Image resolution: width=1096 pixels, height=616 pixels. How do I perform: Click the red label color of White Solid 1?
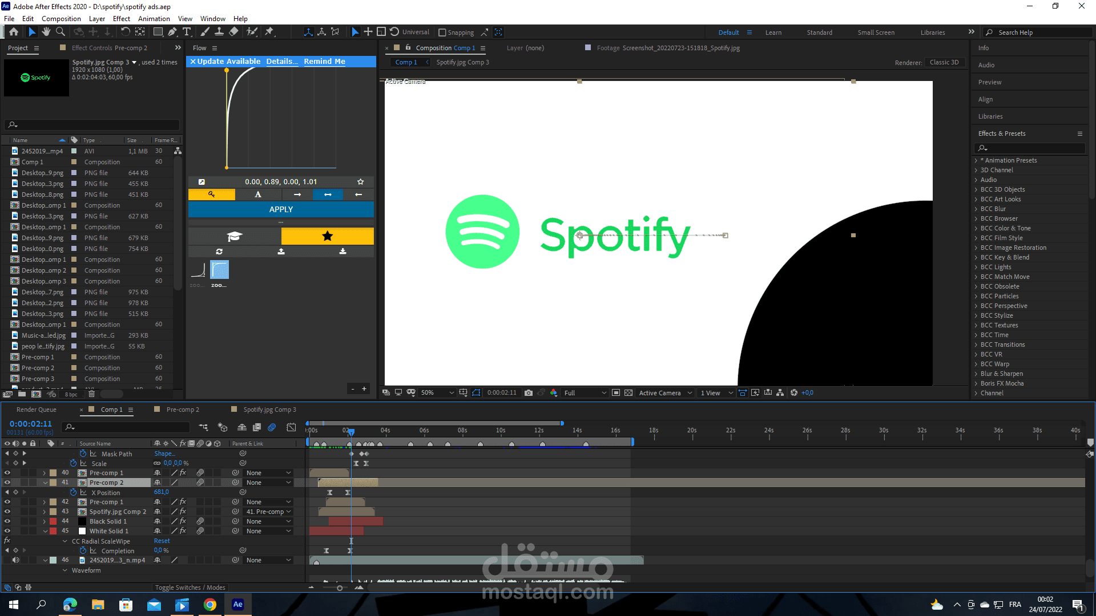(53, 531)
